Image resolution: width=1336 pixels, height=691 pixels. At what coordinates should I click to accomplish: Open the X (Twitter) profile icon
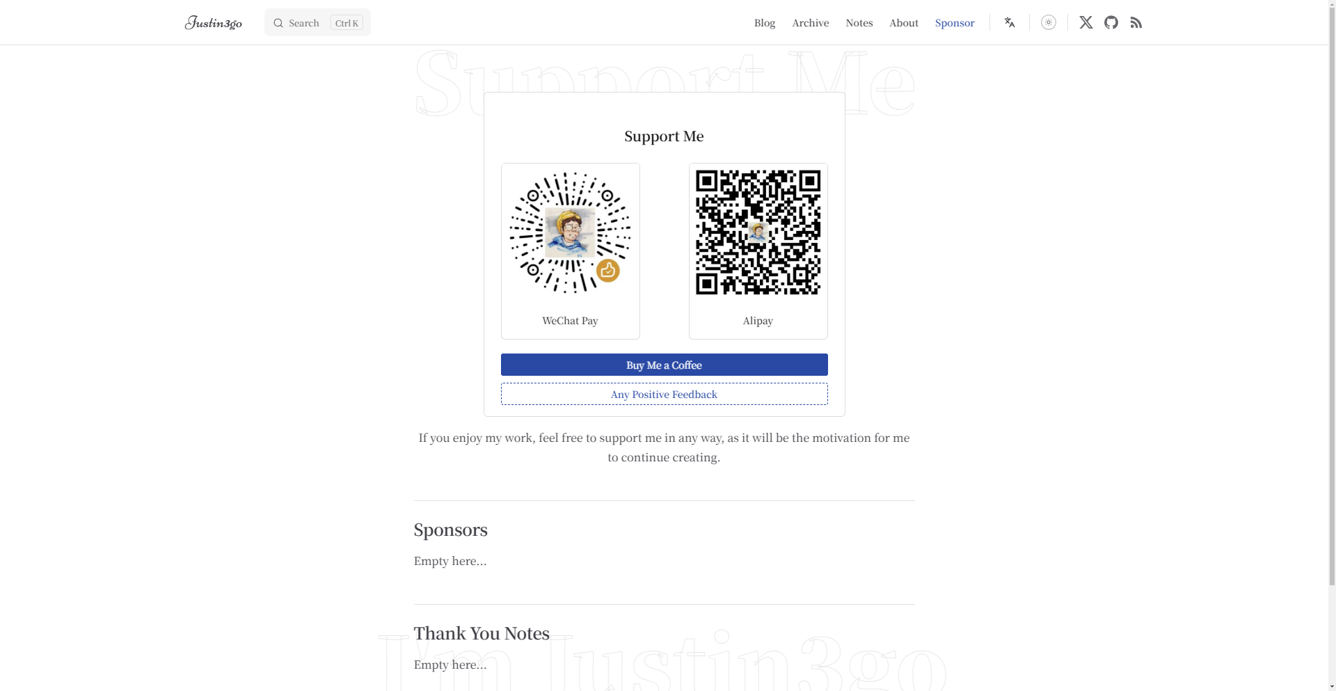[x=1086, y=22]
